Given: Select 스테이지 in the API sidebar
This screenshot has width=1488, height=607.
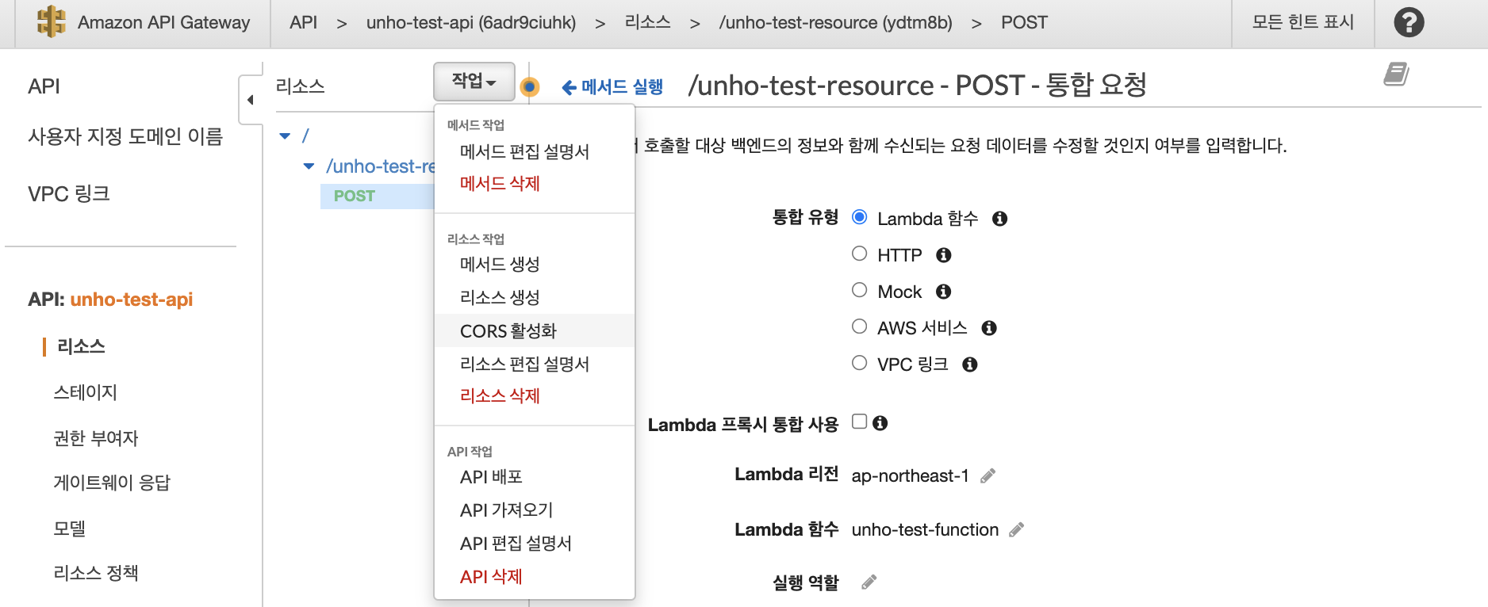Looking at the screenshot, I should point(85,392).
